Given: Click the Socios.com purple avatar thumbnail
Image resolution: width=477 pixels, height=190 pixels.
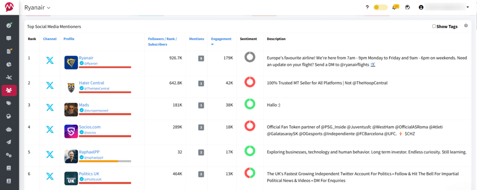Looking at the screenshot, I should click(71, 131).
